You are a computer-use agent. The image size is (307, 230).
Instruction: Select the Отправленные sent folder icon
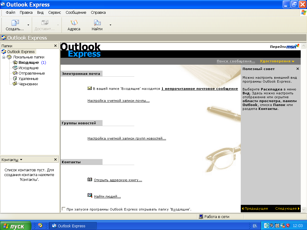(x=15, y=73)
